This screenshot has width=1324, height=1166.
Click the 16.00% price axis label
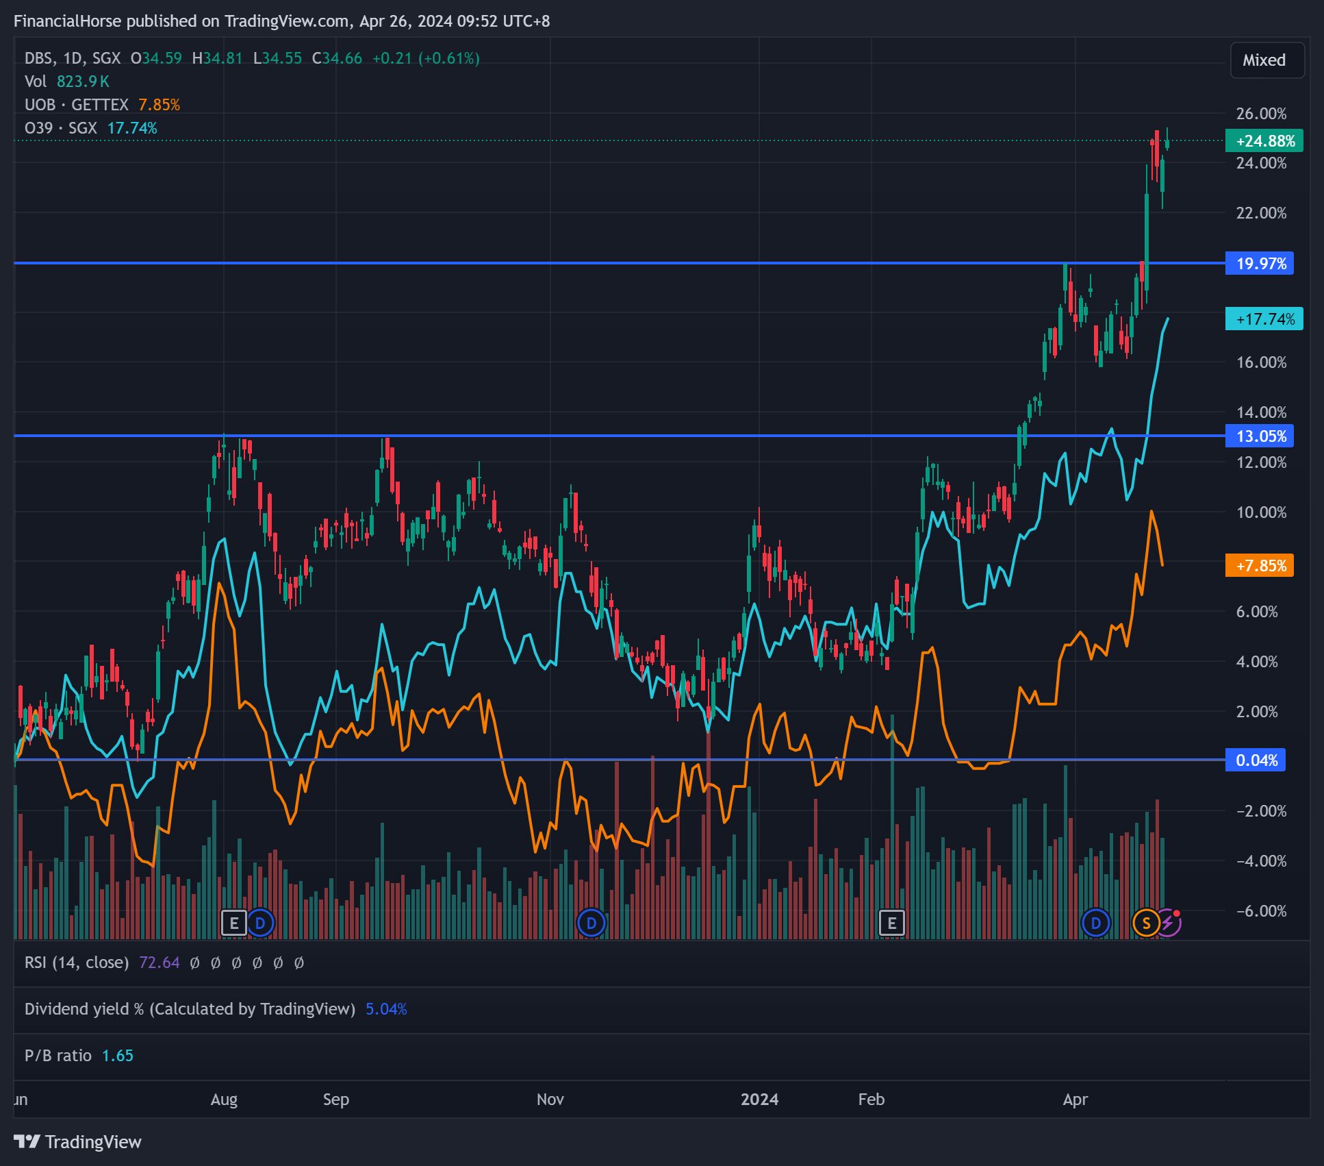tap(1261, 362)
